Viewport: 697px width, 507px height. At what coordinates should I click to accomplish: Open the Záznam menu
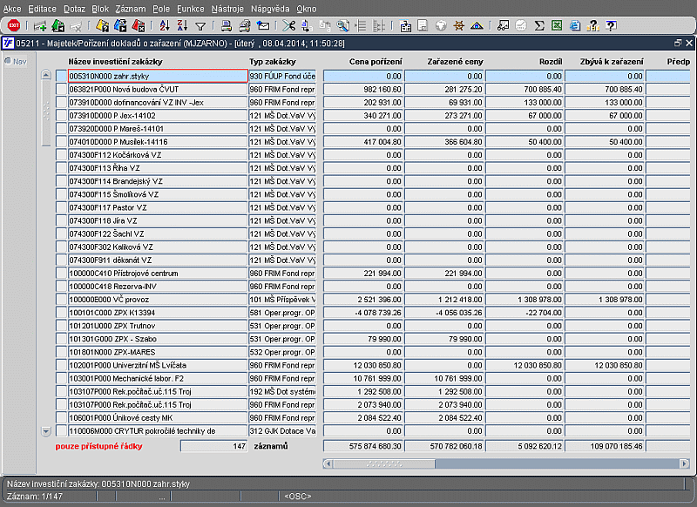pyautogui.click(x=130, y=9)
